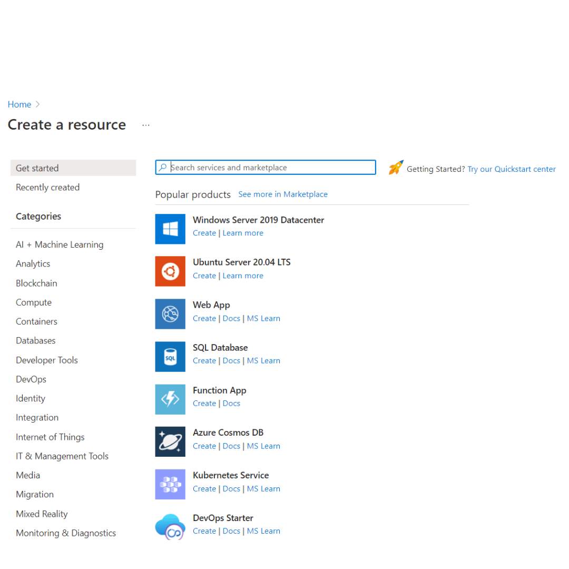This screenshot has height=569, width=569.
Task: Click the Ubuntu Server 20.04 LTS icon
Action: [170, 271]
